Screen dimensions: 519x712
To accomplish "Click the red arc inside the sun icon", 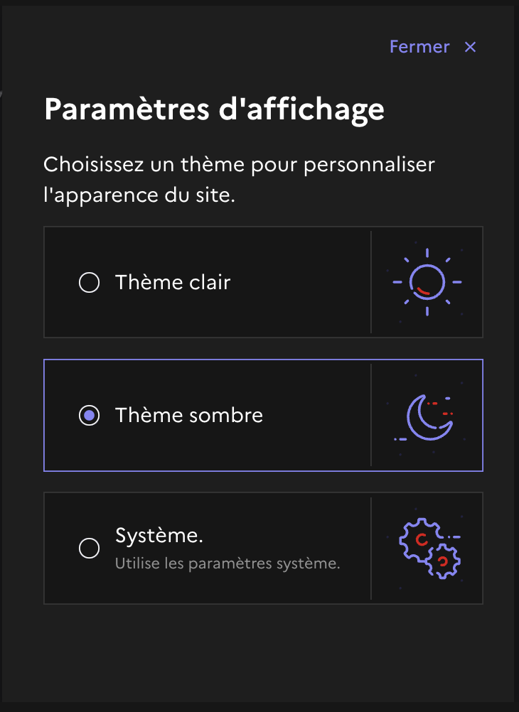I will pyautogui.click(x=423, y=291).
